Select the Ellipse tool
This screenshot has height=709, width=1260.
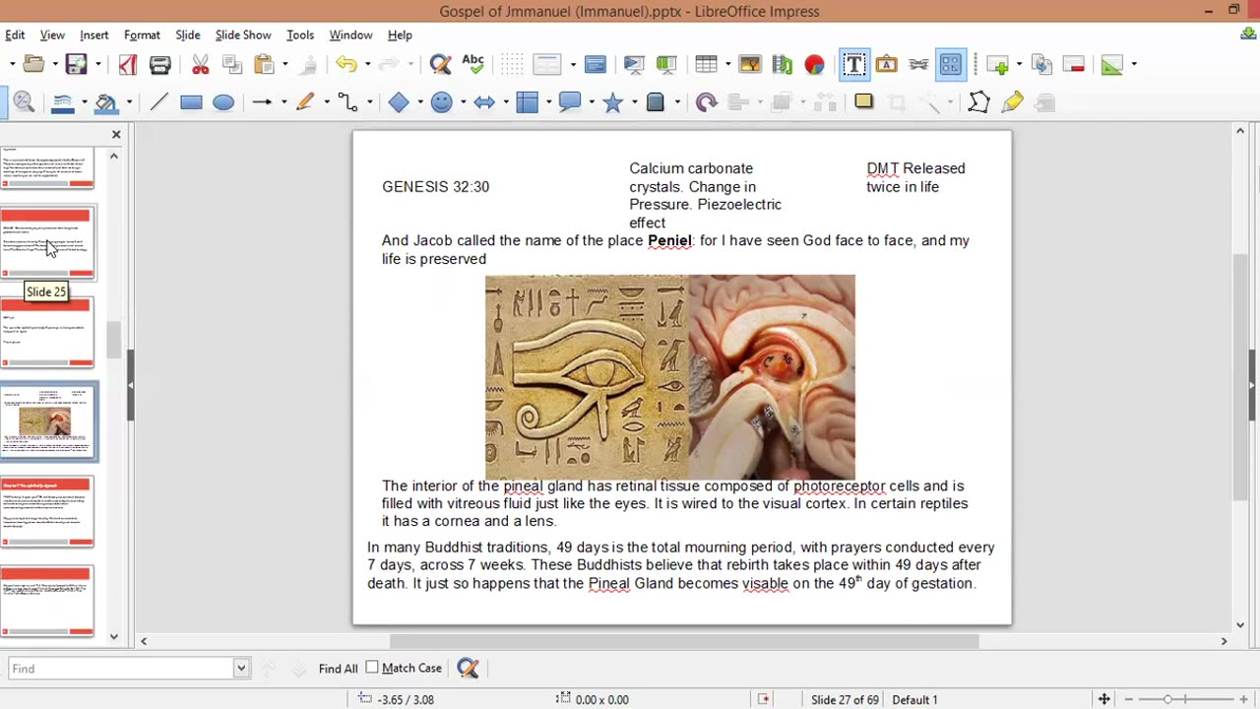click(223, 102)
